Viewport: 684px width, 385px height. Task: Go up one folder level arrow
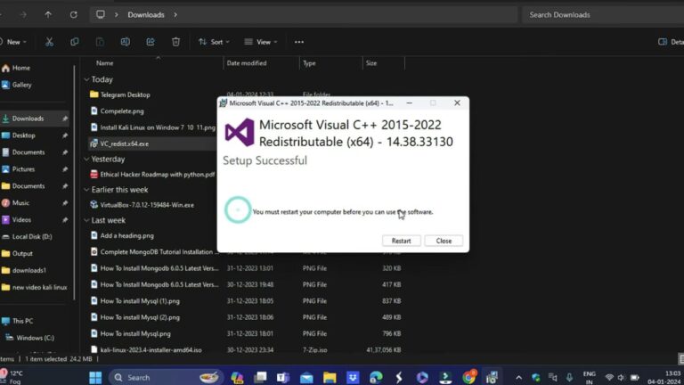[48, 15]
